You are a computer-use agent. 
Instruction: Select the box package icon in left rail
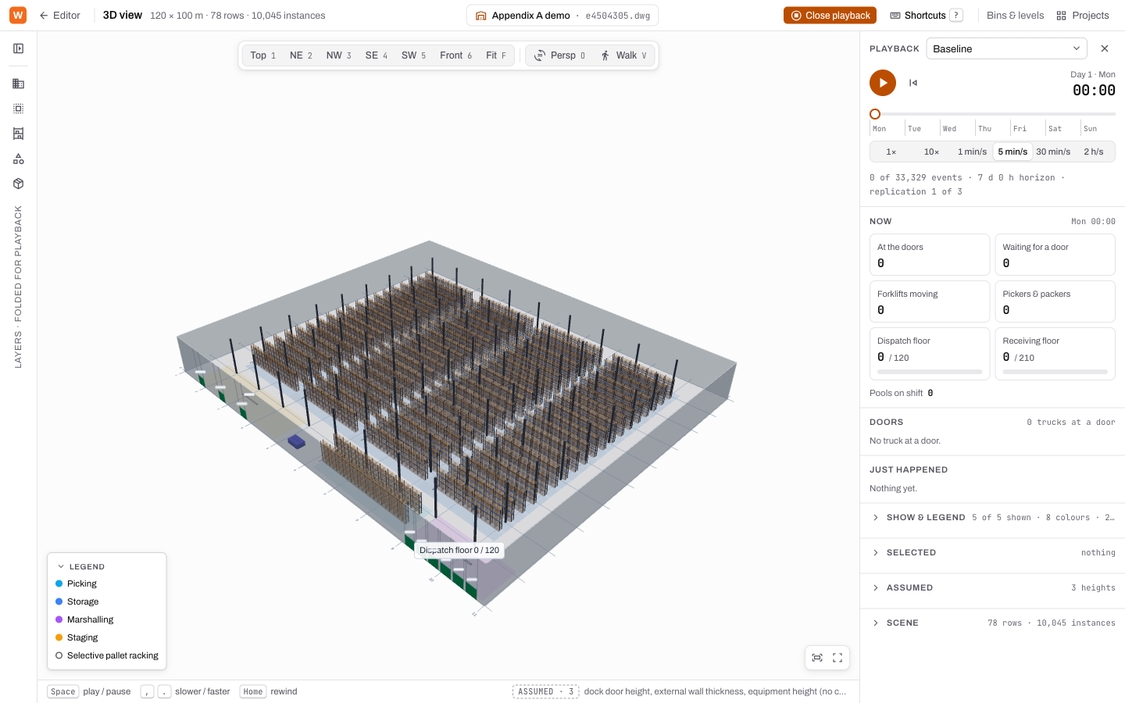18,184
